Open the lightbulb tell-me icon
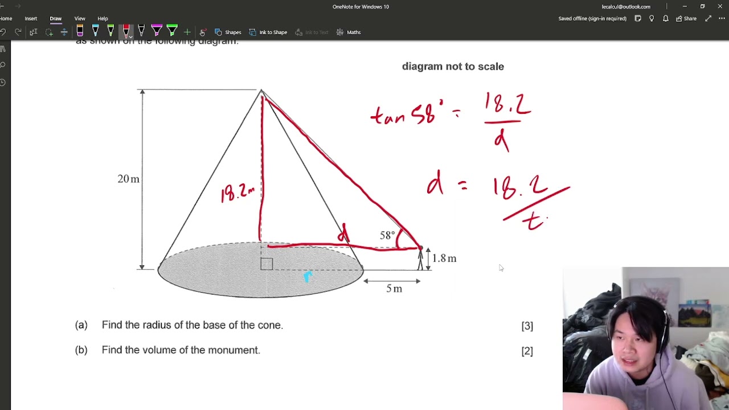729x410 pixels. (652, 18)
